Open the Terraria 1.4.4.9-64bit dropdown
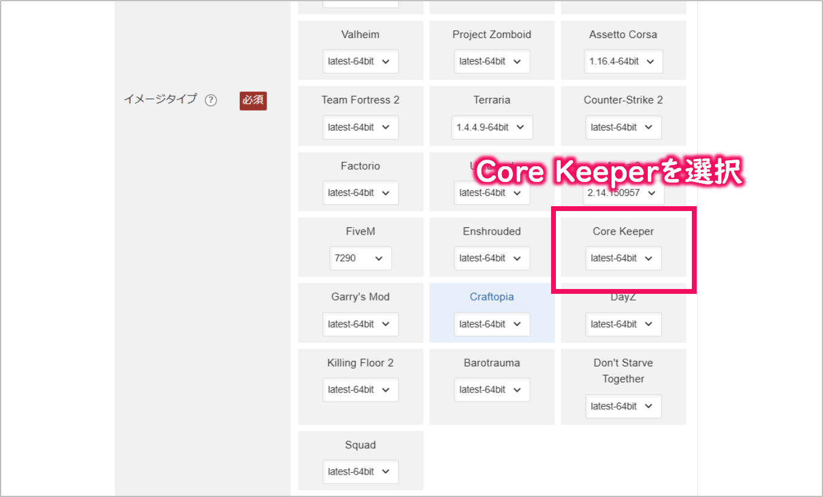This screenshot has width=823, height=497. coord(492,127)
